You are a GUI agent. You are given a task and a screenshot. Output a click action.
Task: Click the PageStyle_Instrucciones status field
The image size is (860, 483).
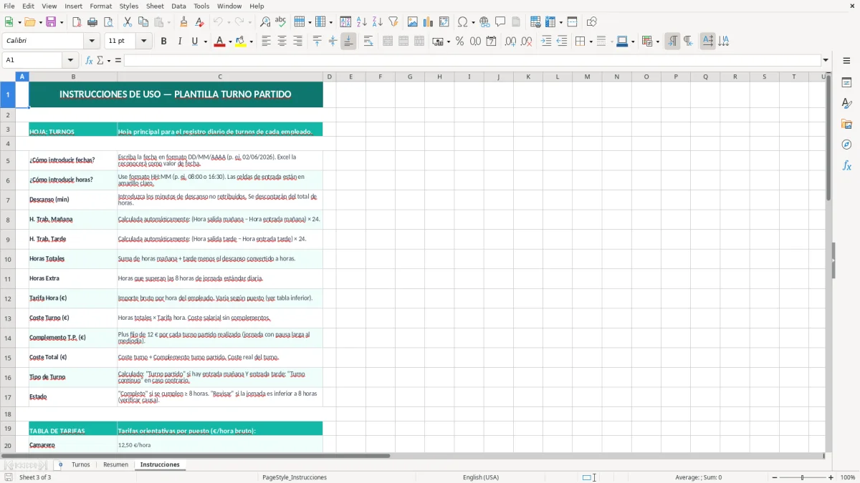pyautogui.click(x=295, y=477)
